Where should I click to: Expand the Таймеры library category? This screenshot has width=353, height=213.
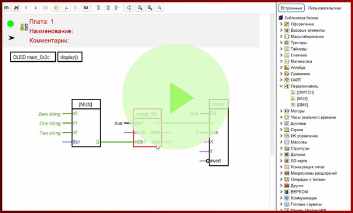pos(281,49)
